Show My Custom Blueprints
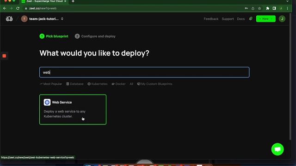 pyautogui.click(x=154, y=84)
